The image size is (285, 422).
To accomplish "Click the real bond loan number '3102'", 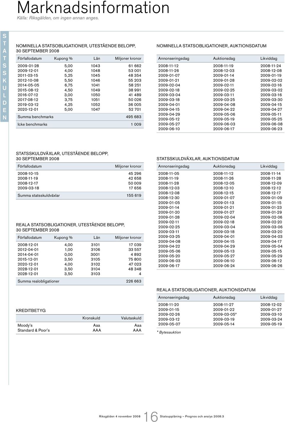I will click(95, 264).
